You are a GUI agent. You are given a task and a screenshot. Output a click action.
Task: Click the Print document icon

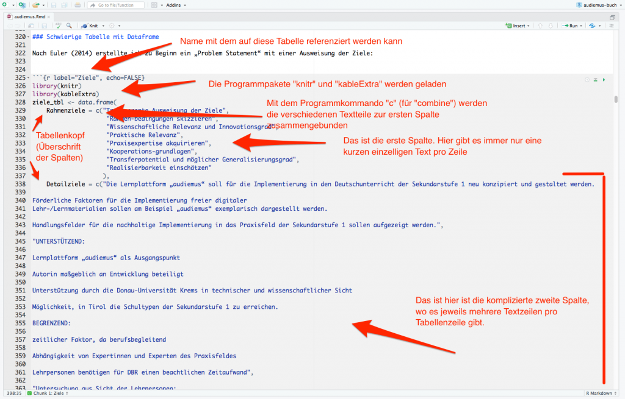pos(78,5)
